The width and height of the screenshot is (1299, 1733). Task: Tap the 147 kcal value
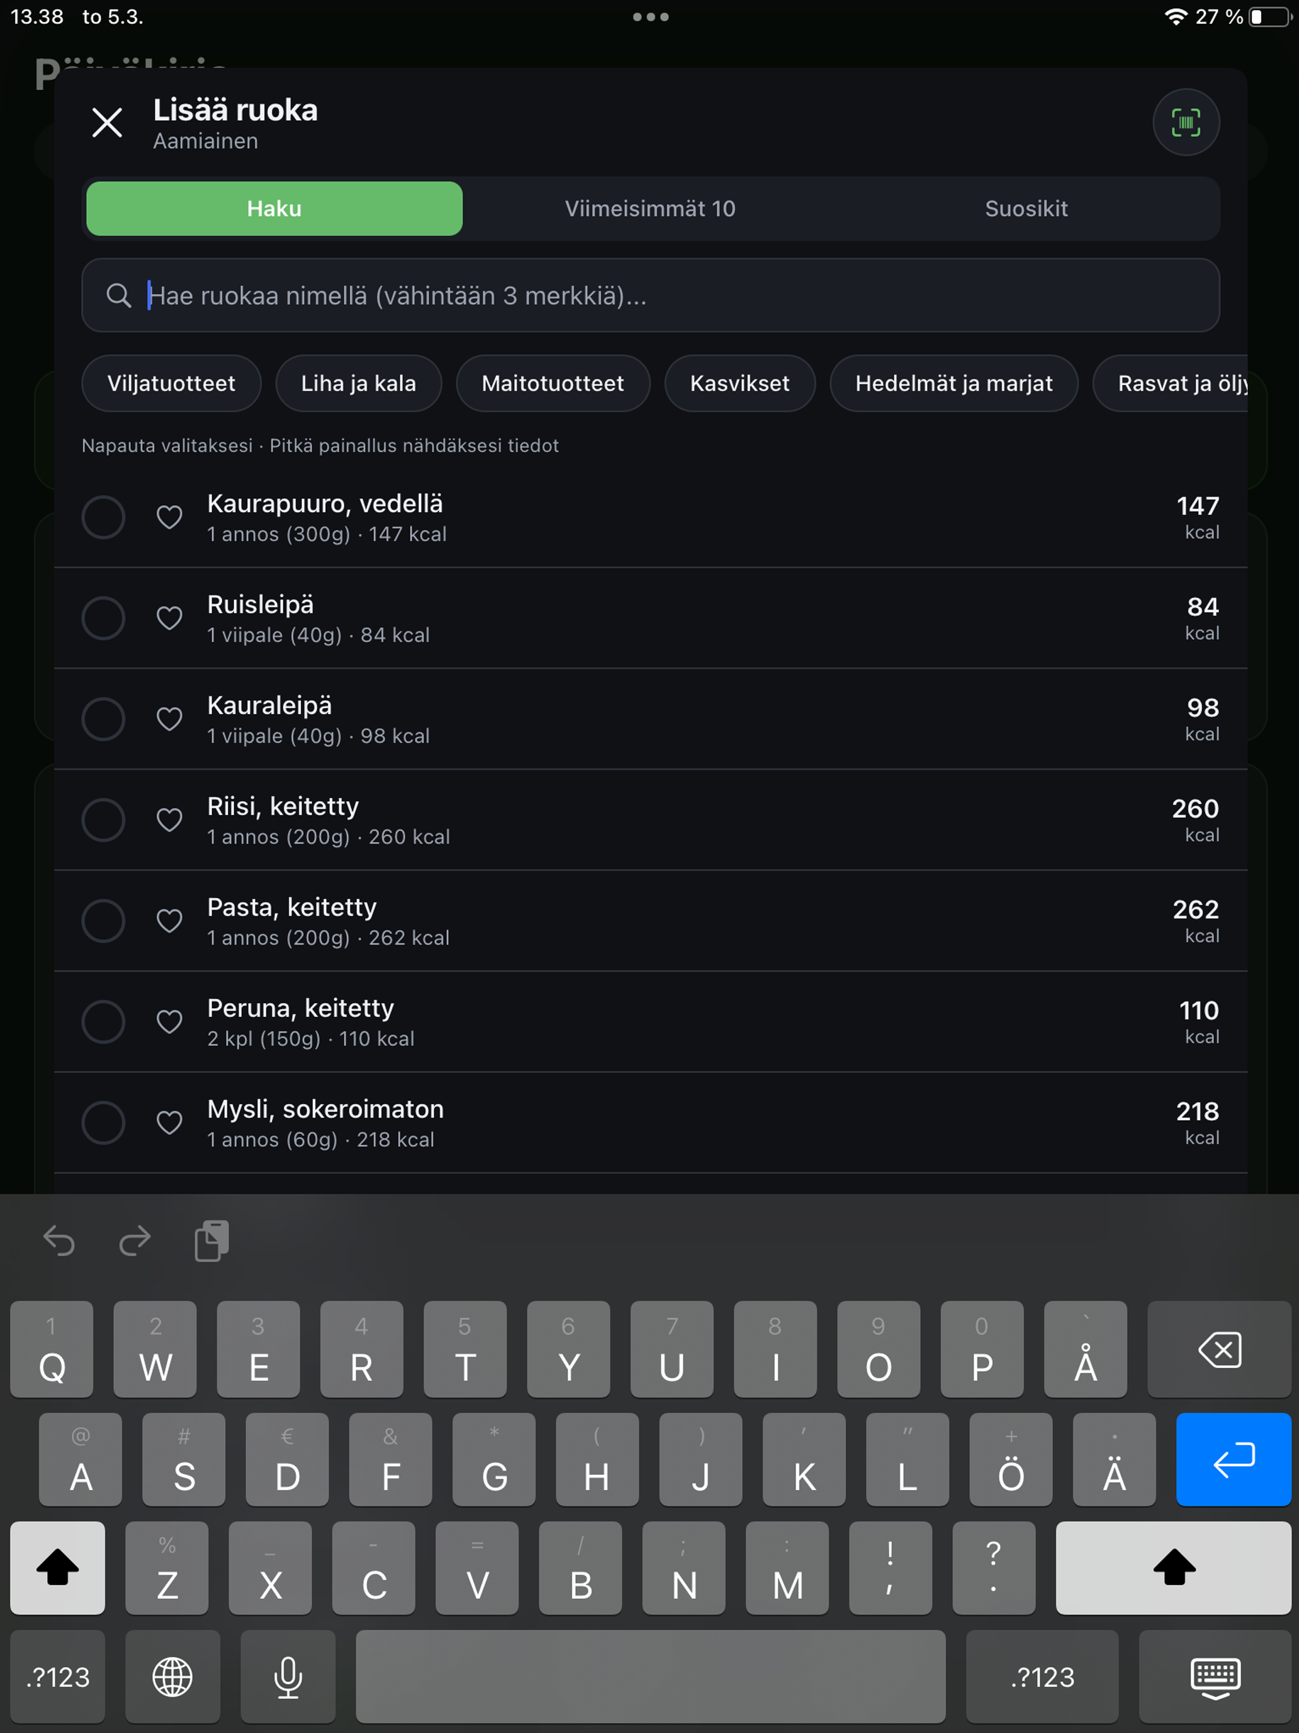point(1197,517)
